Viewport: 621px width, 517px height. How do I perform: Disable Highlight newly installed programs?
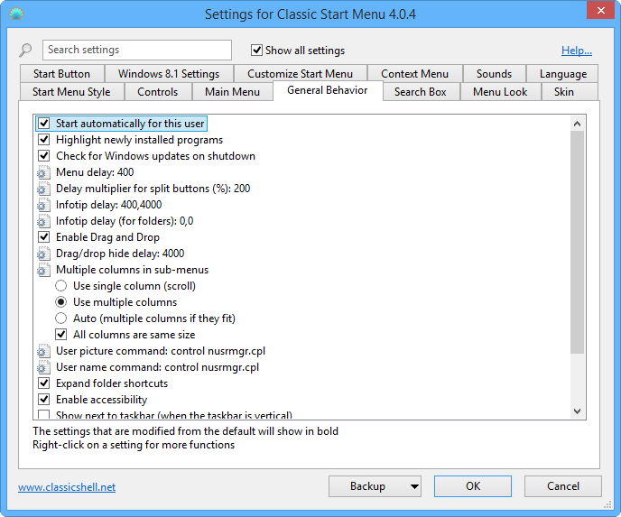[44, 140]
